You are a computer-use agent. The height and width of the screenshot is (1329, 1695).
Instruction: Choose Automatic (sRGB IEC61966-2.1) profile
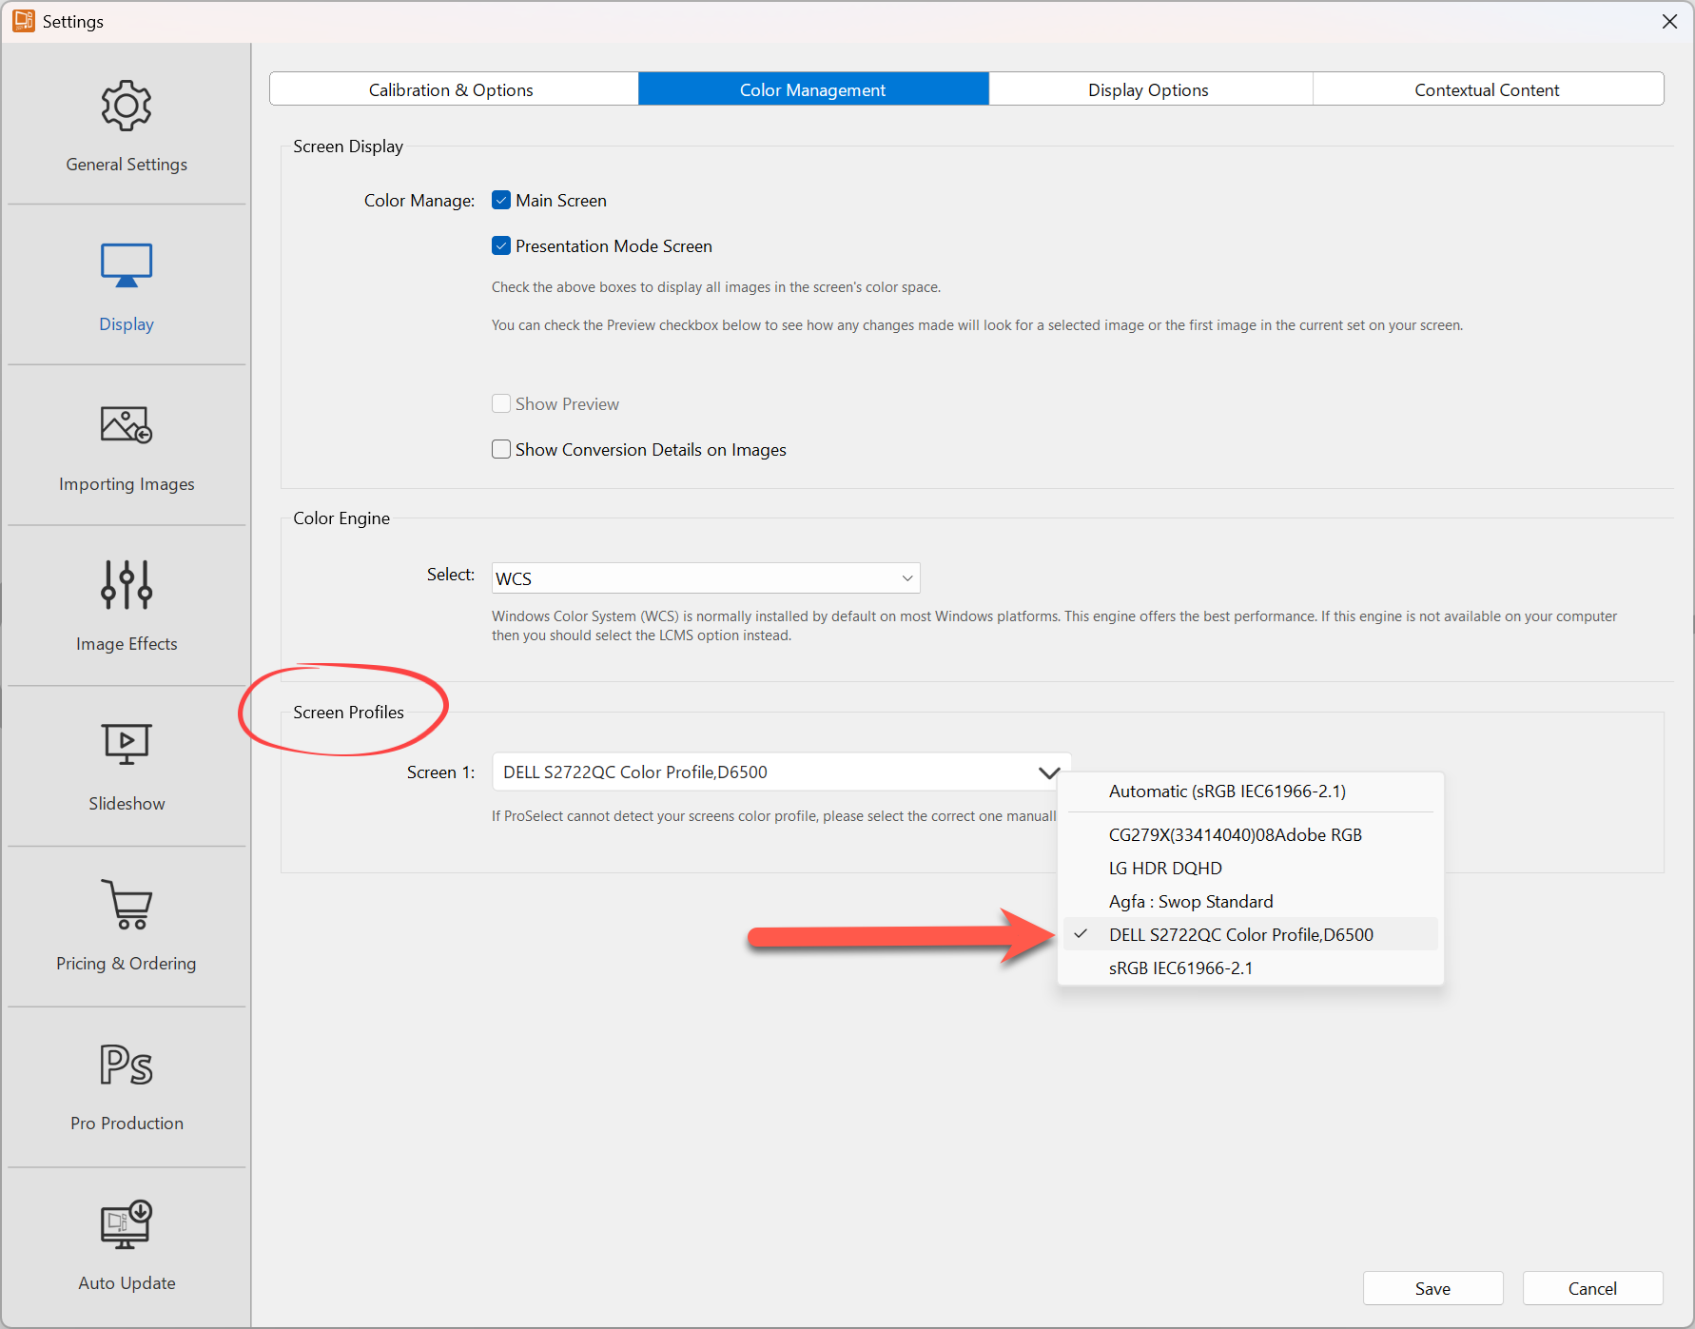[1227, 792]
